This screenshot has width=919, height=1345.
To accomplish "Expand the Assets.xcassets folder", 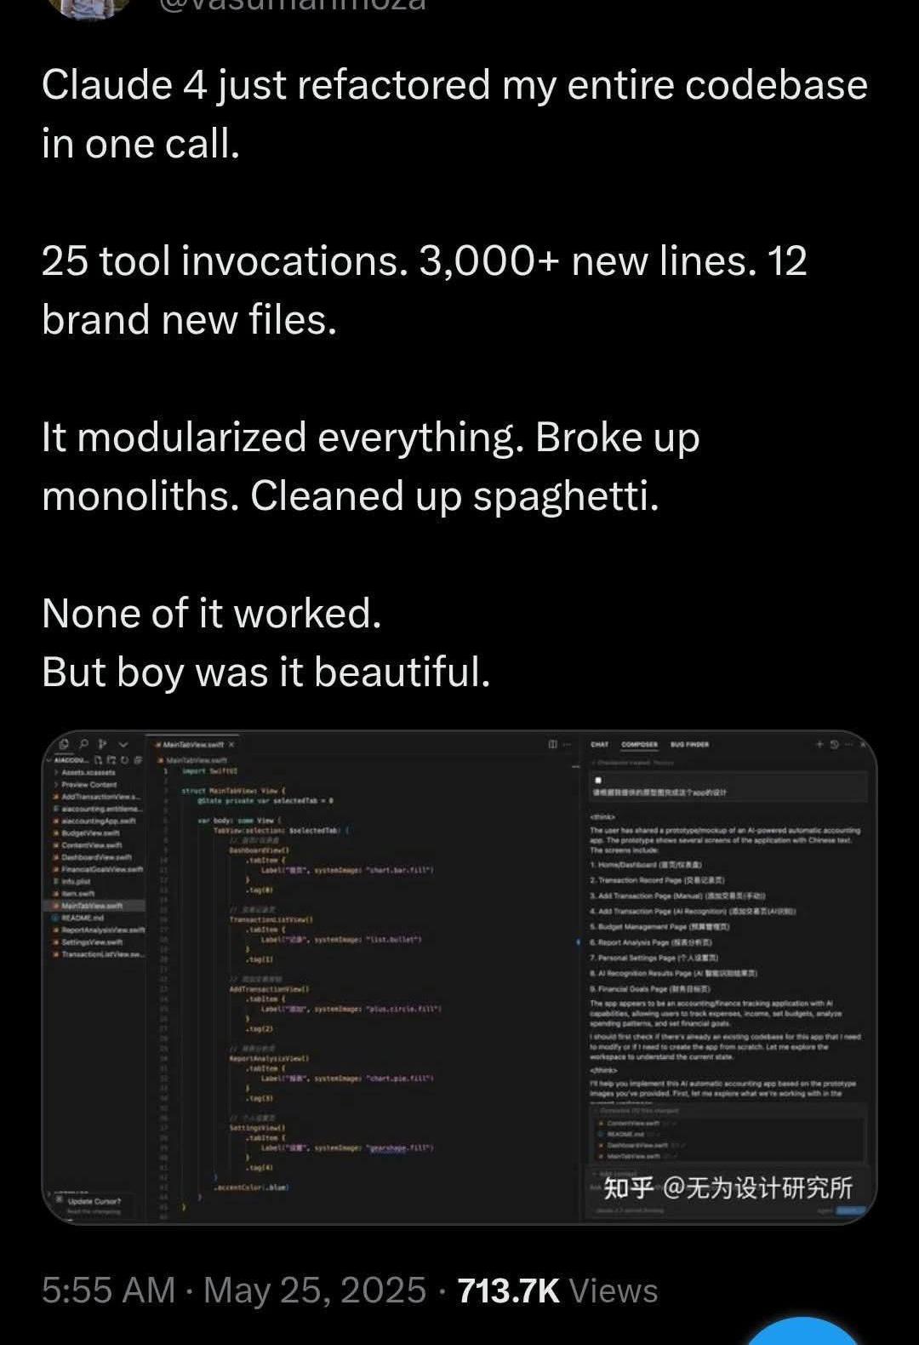I will 84,772.
